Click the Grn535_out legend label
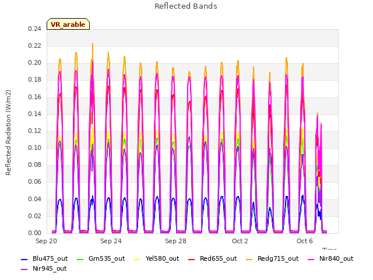Viewport: 373px width, 280px height. (107, 258)
